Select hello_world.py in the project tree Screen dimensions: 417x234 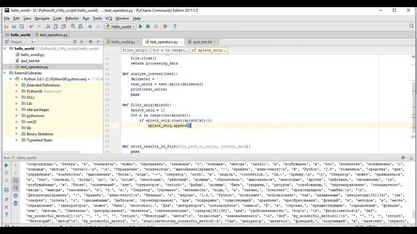pos(33,55)
